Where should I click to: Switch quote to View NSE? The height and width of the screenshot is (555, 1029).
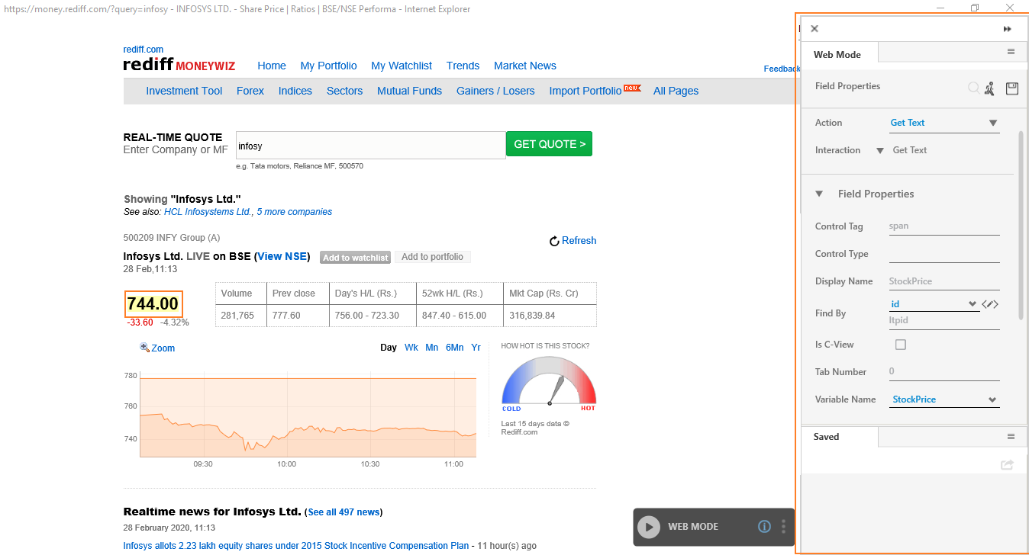[282, 257]
